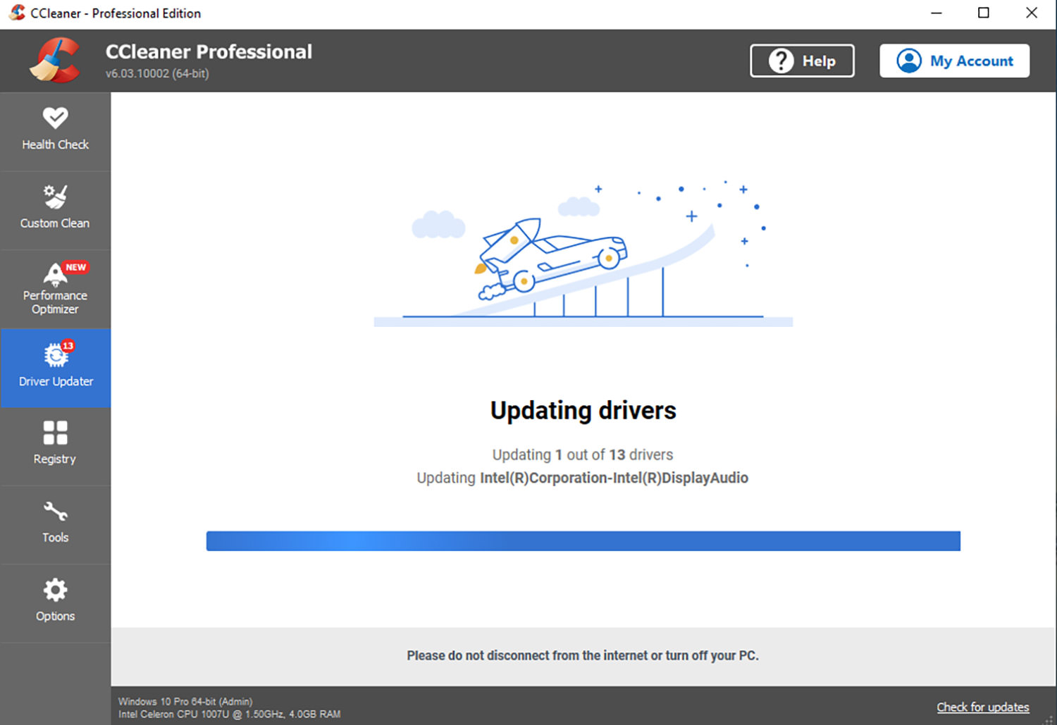Click the v6.03.10002 (64-bit) version label
The height and width of the screenshot is (725, 1057).
(x=157, y=73)
